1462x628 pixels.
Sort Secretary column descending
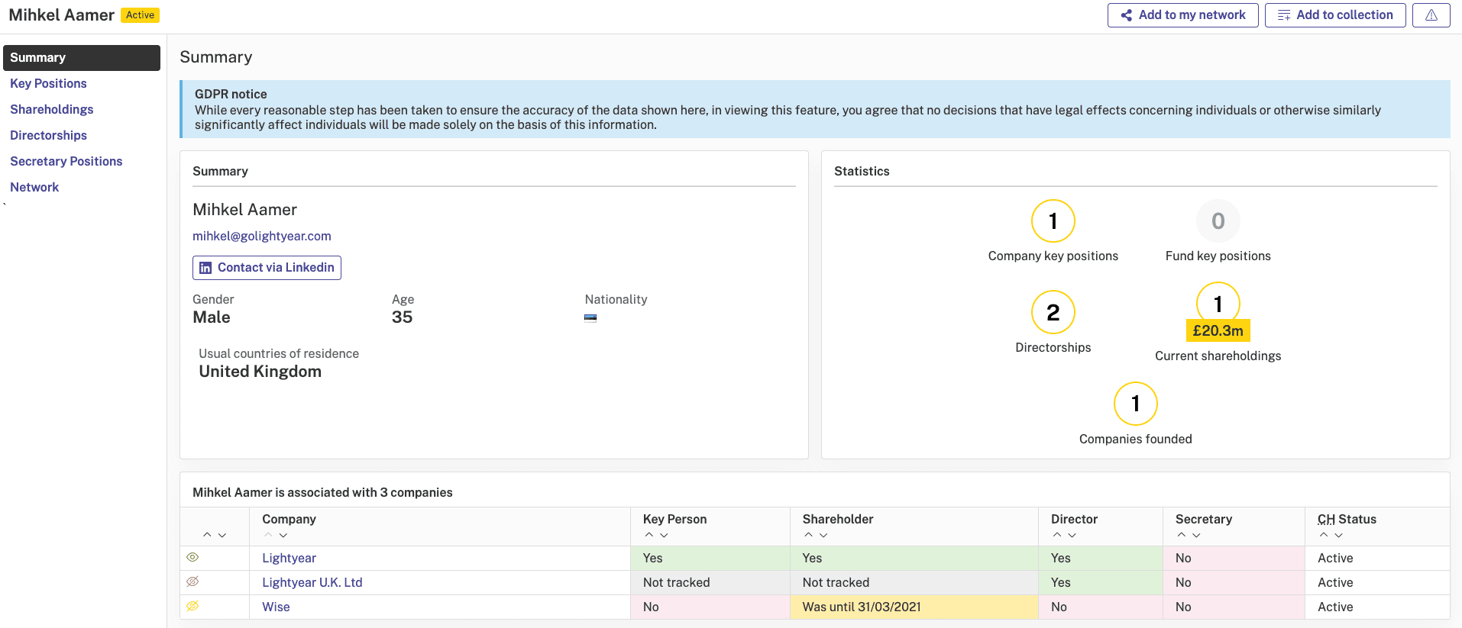[1196, 535]
